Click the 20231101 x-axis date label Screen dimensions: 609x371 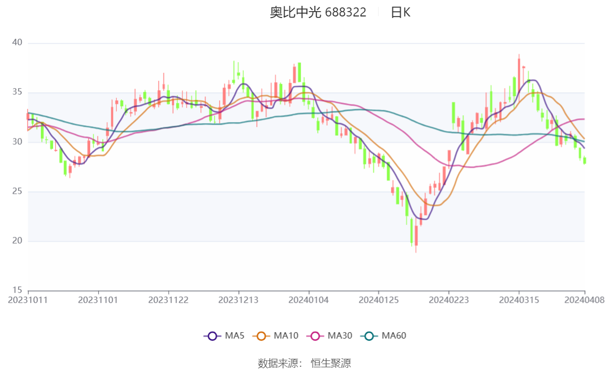click(x=98, y=300)
